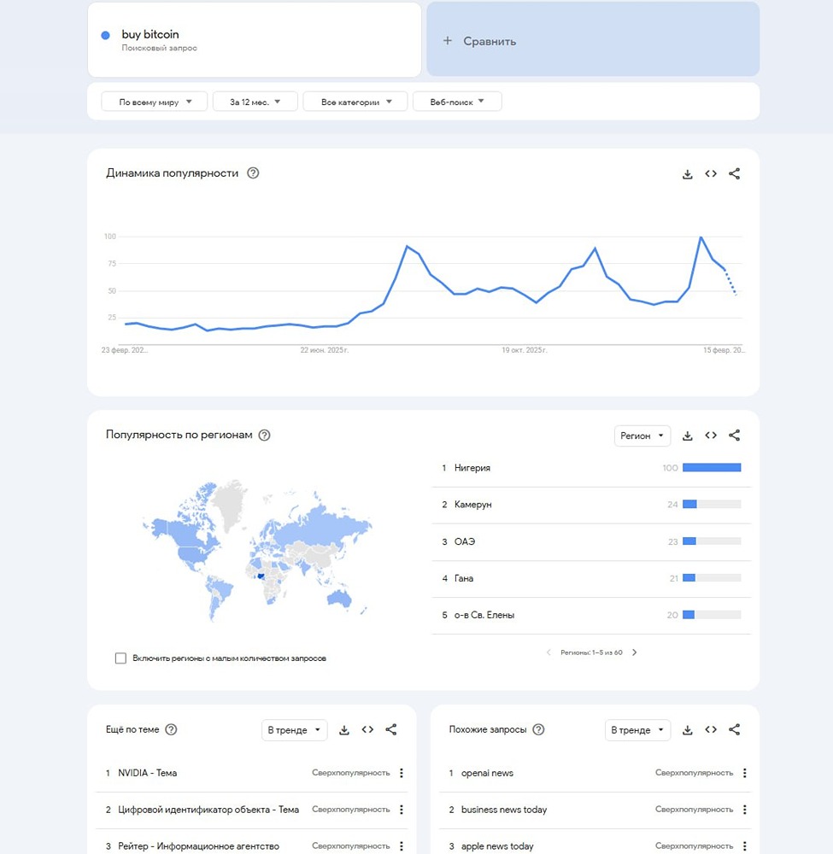This screenshot has height=854, width=833.
Task: Share the Похожие запросы card
Action: 734,730
